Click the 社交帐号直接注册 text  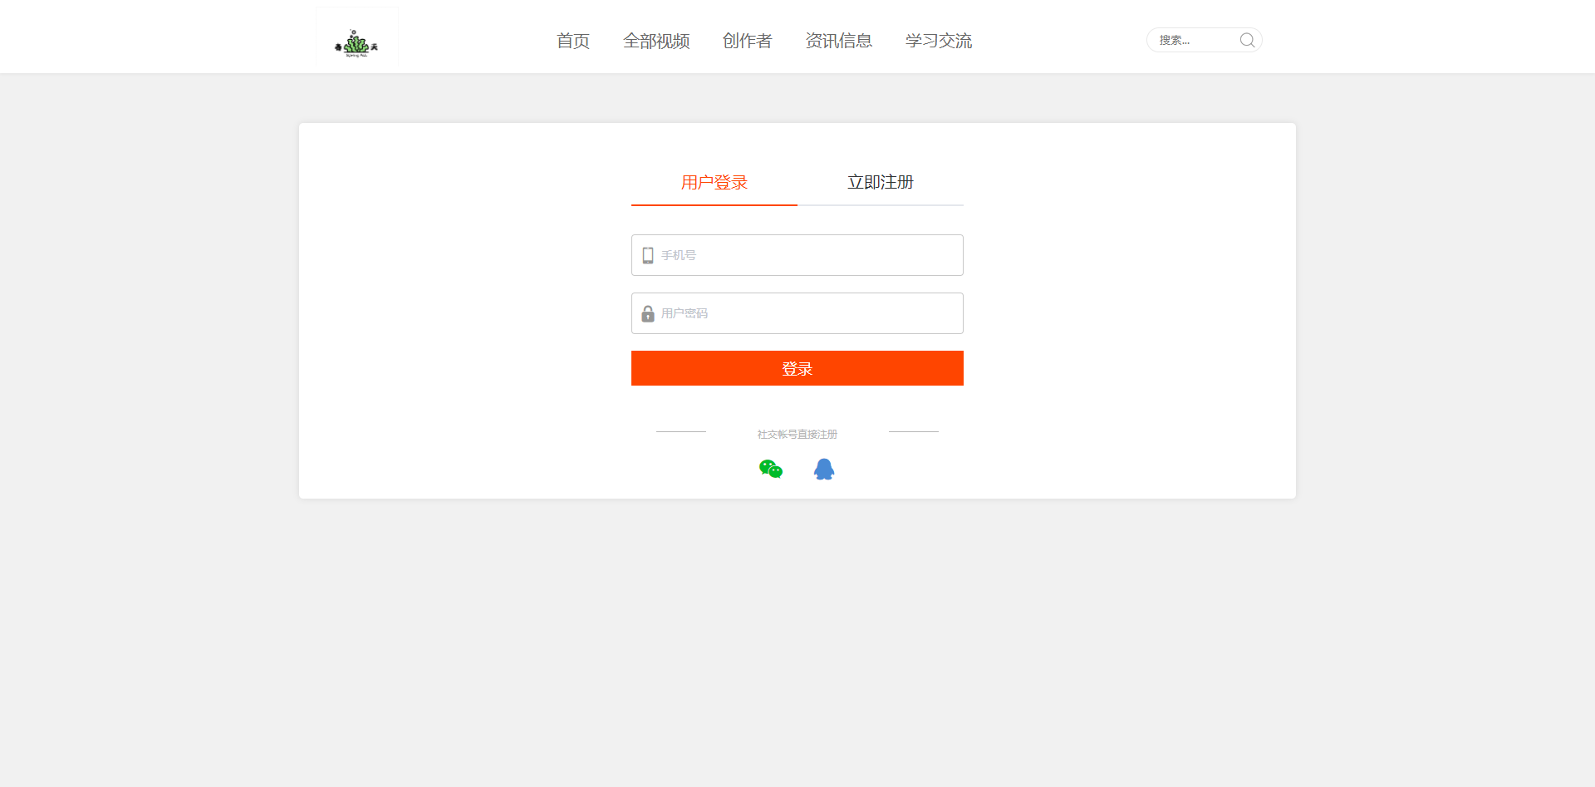pos(797,434)
